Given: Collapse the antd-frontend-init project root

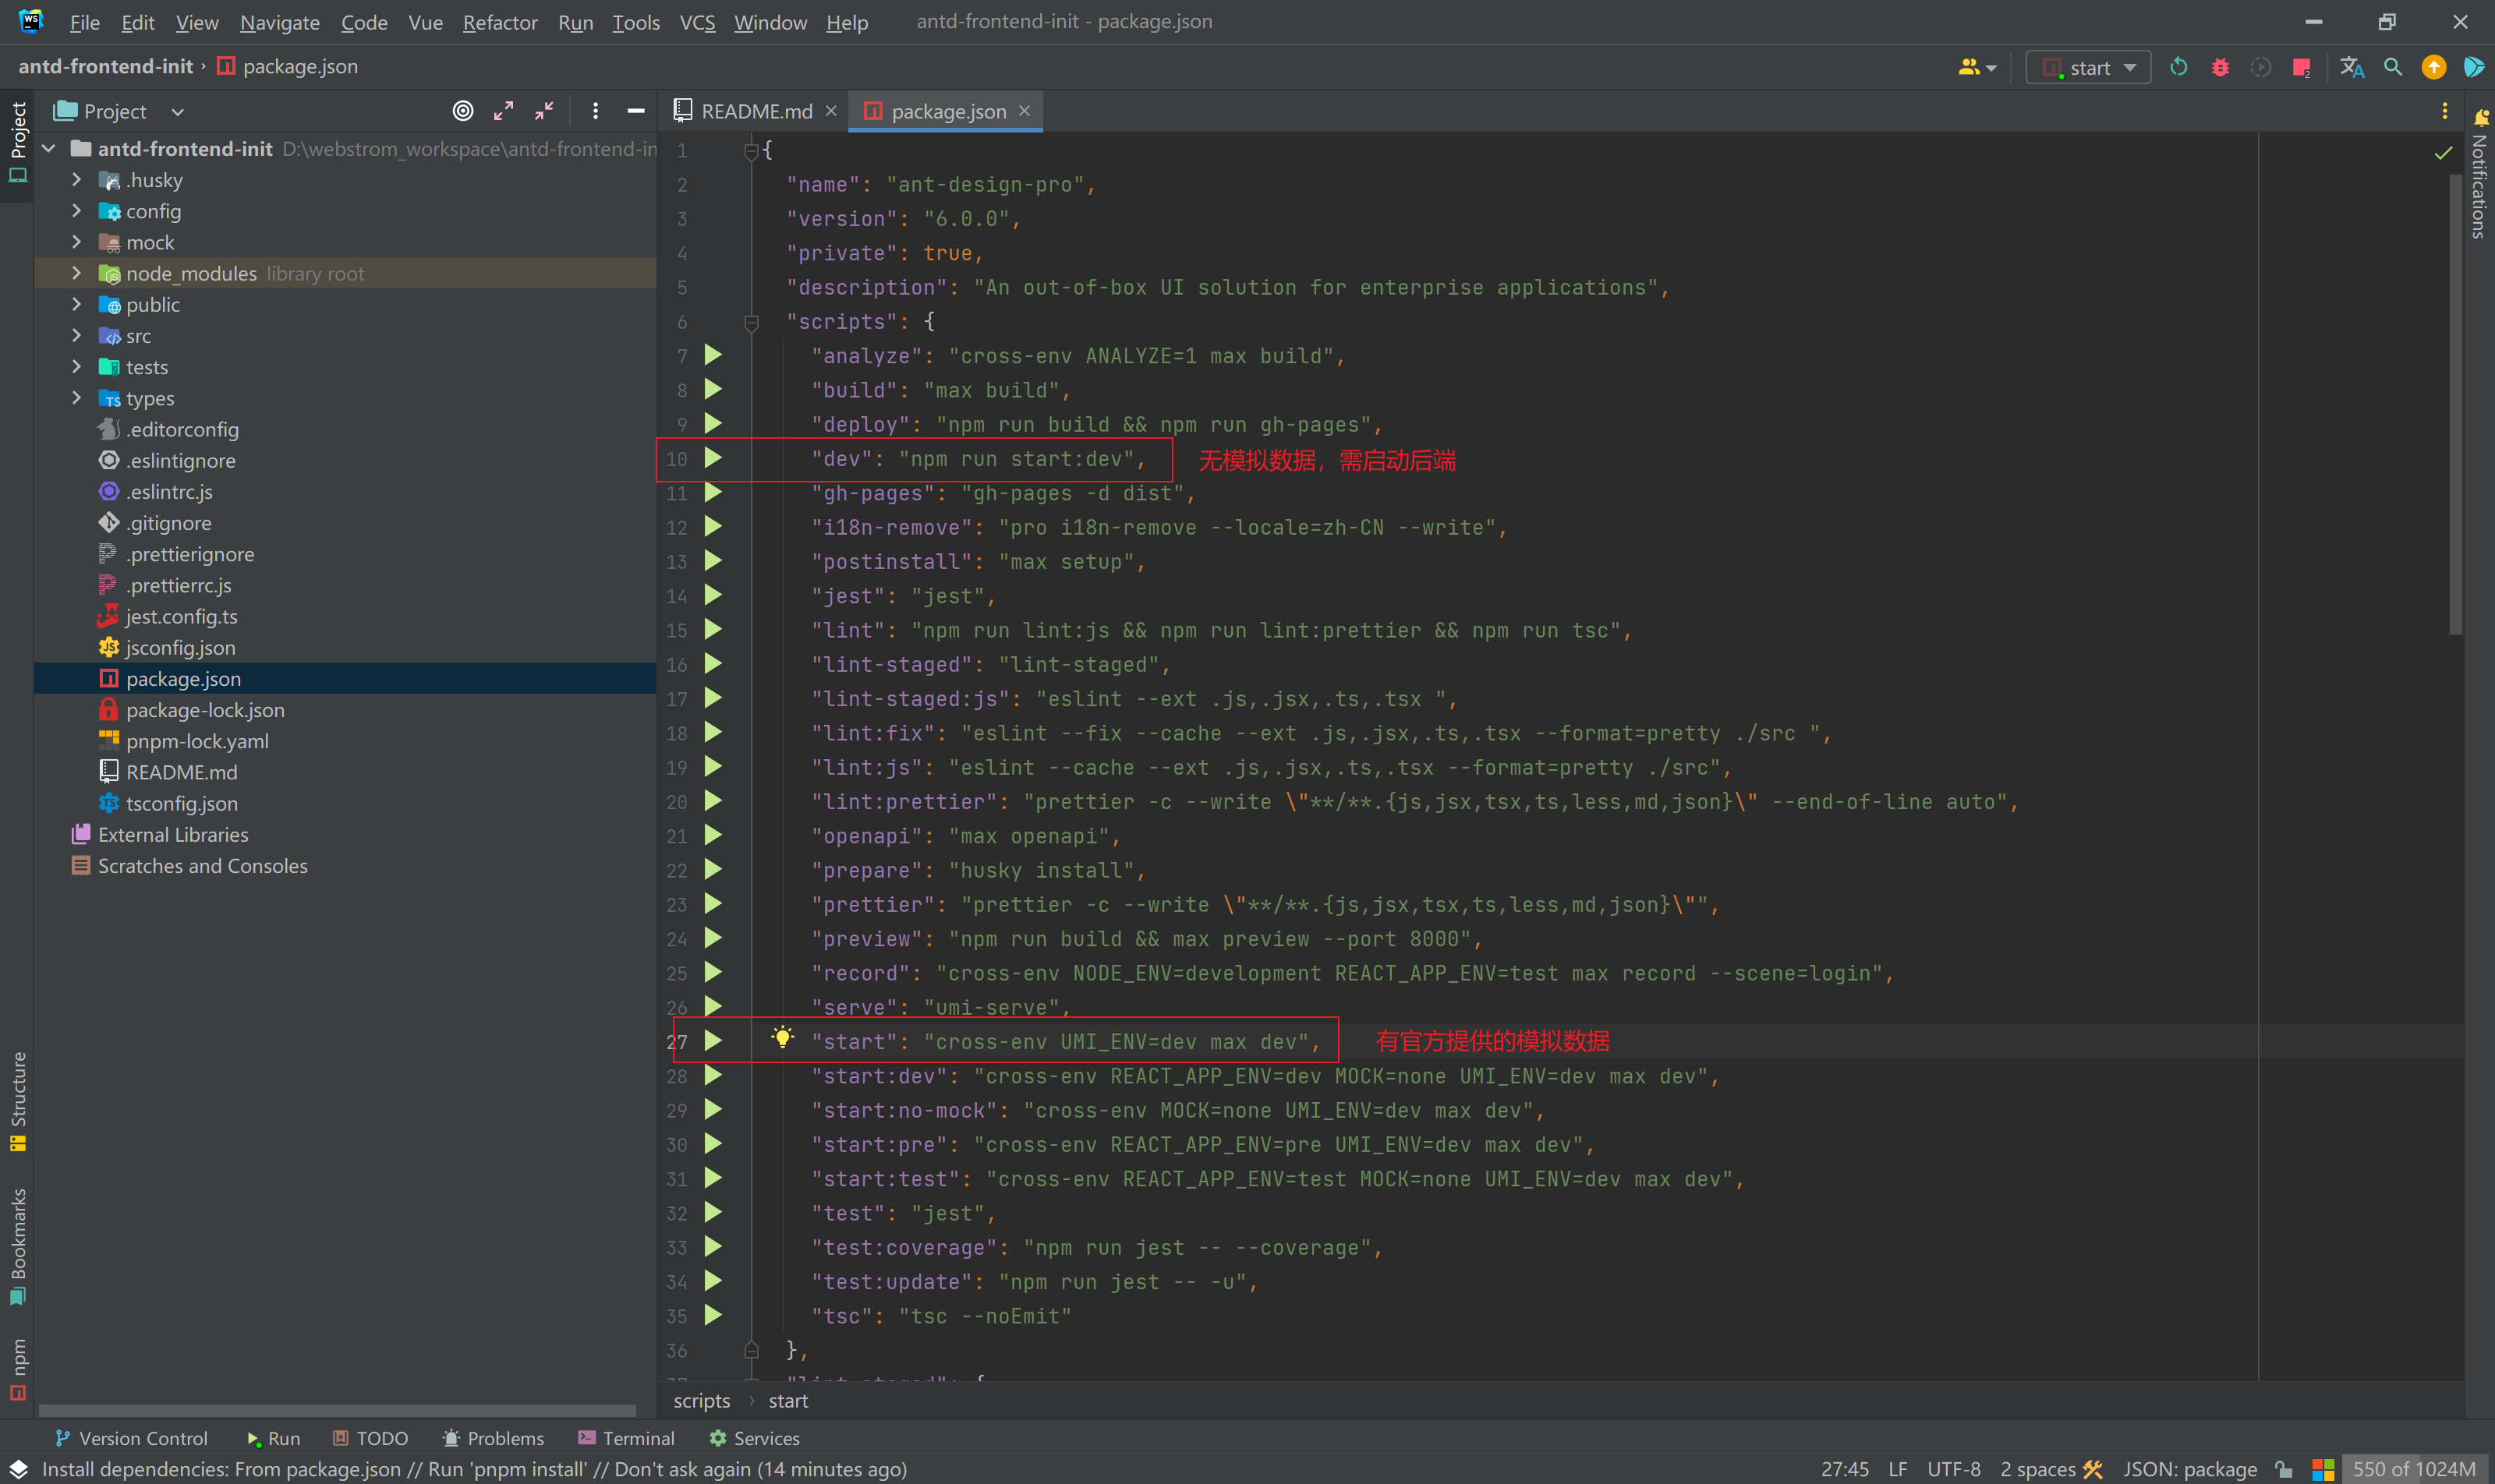Looking at the screenshot, I should point(48,149).
